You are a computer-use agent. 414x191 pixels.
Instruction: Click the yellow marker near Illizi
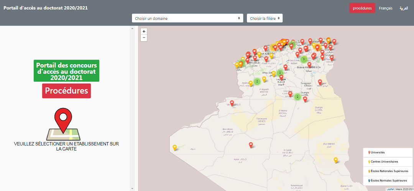[x=336, y=160]
